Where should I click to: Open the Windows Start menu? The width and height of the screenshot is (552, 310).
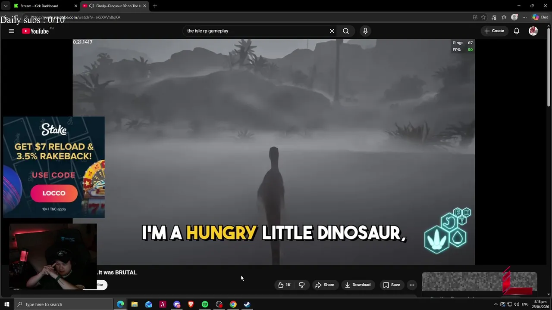6,304
